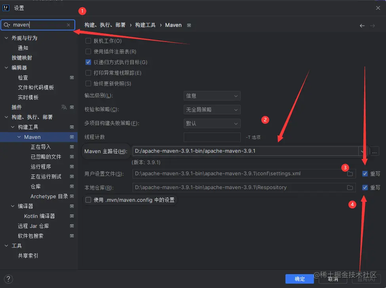Enable the 脱机工作(O) checkbox

tap(88, 41)
